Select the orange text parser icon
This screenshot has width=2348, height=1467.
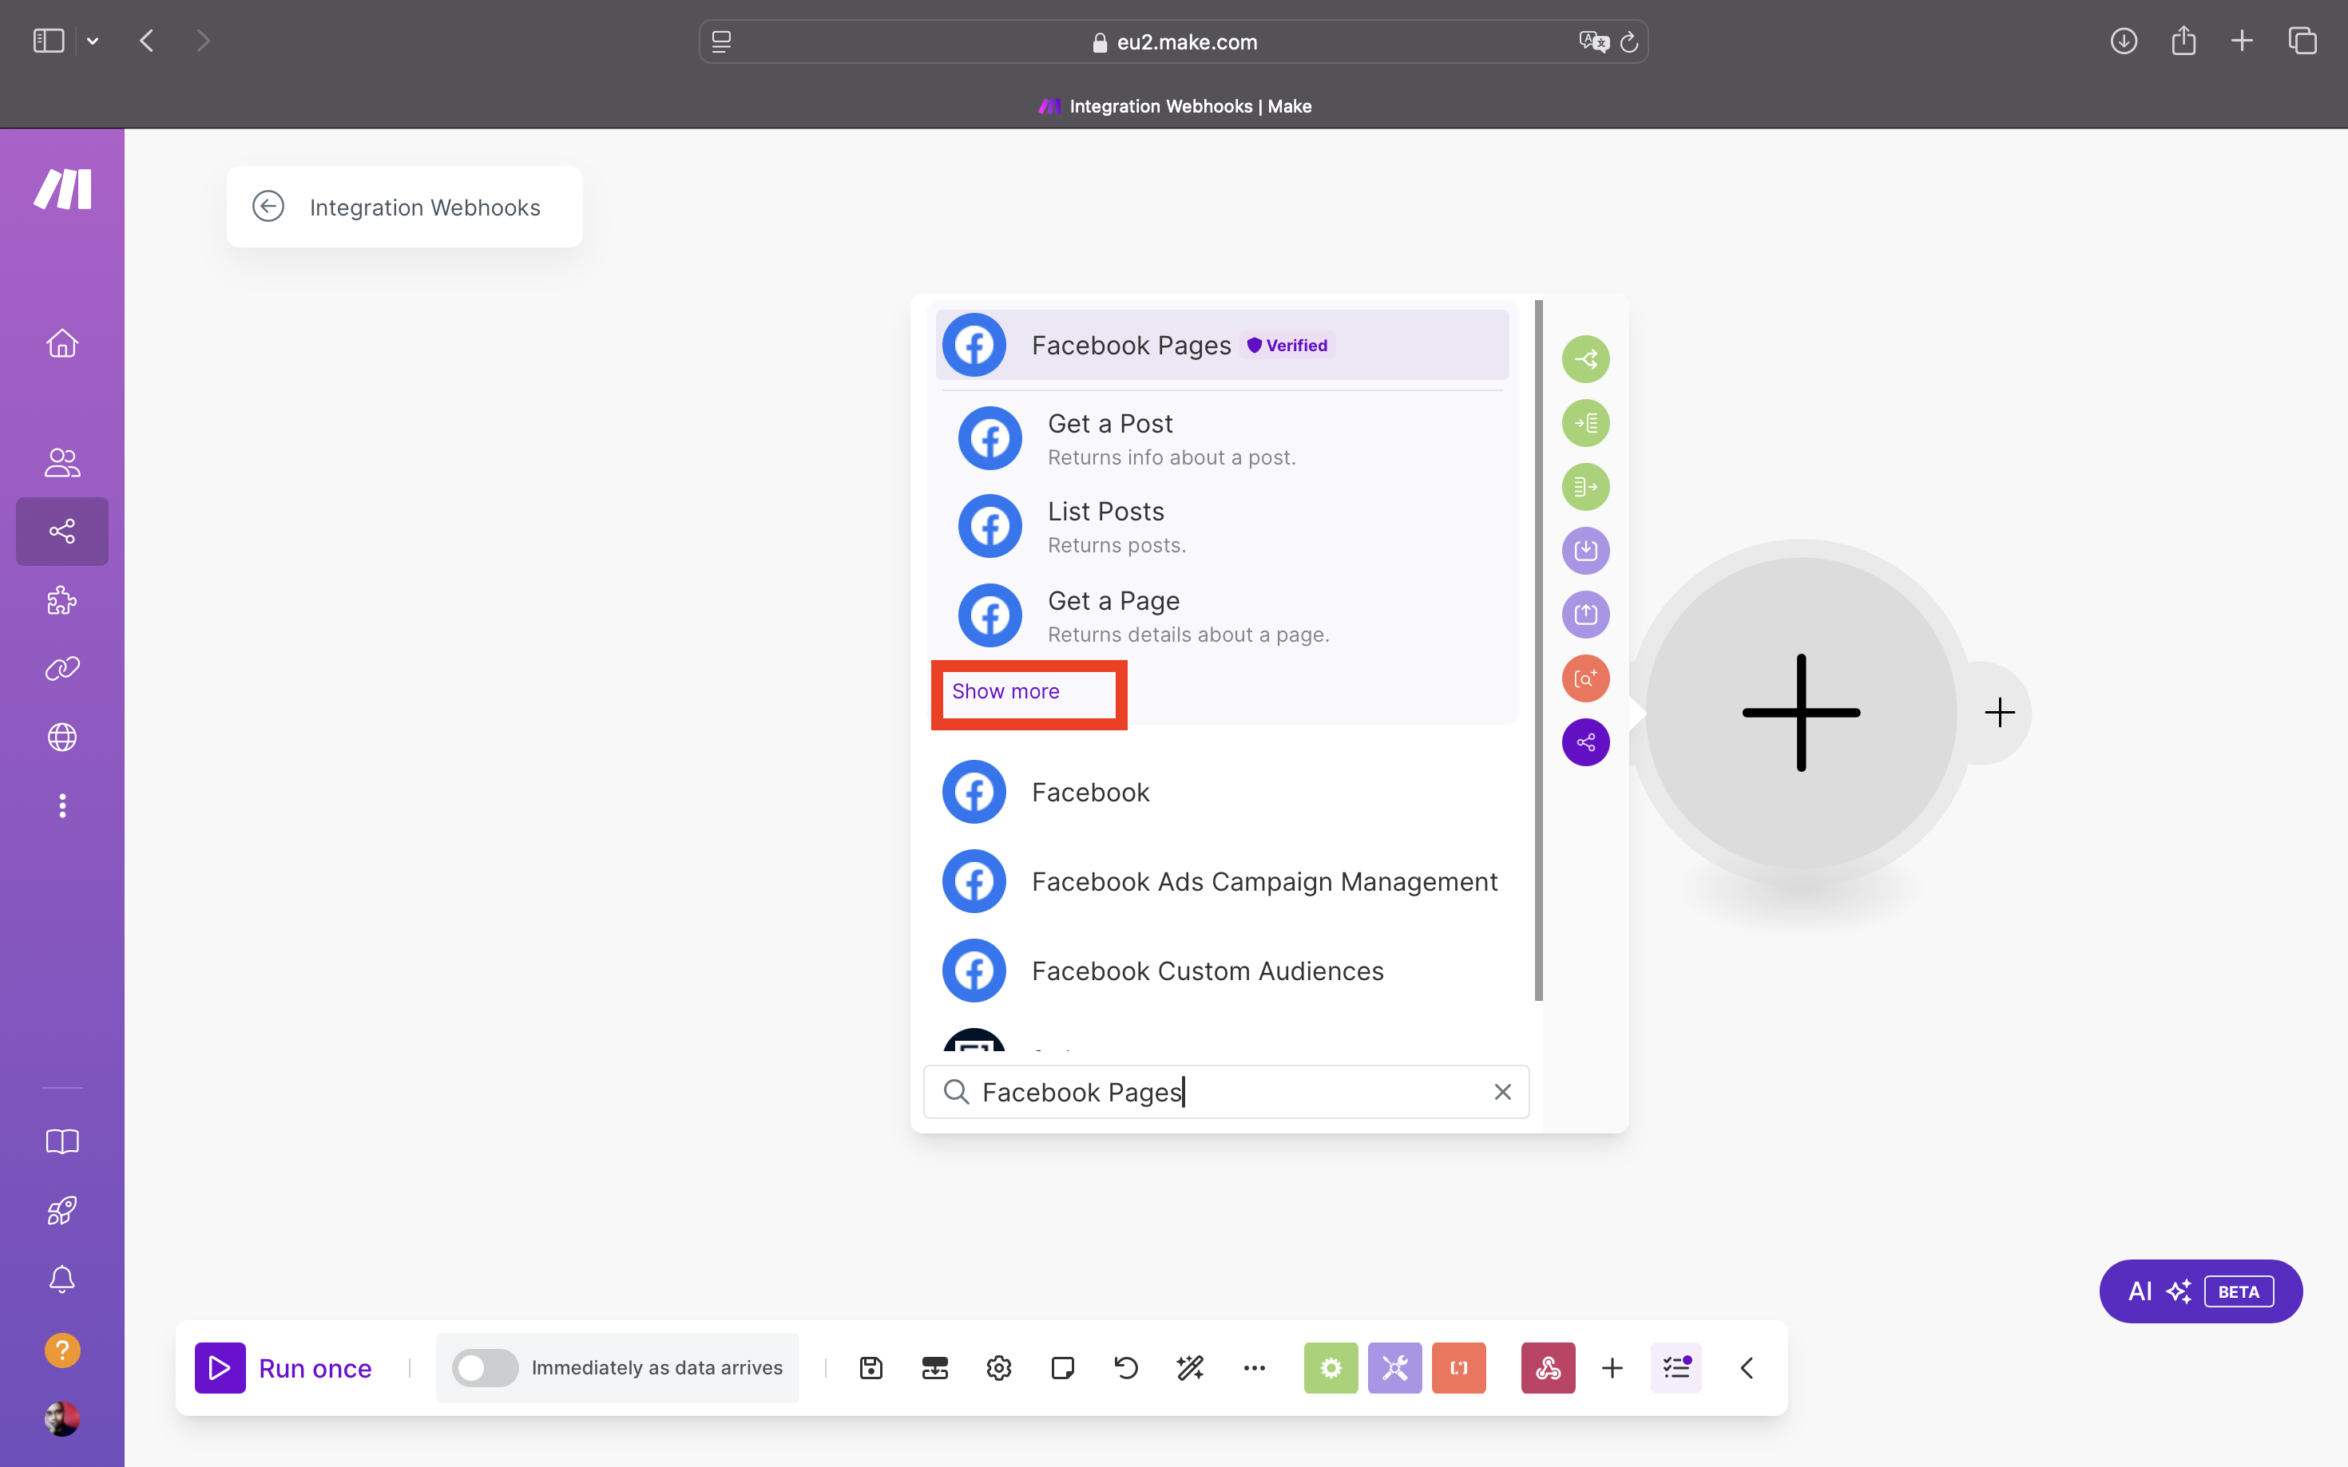click(x=1585, y=678)
